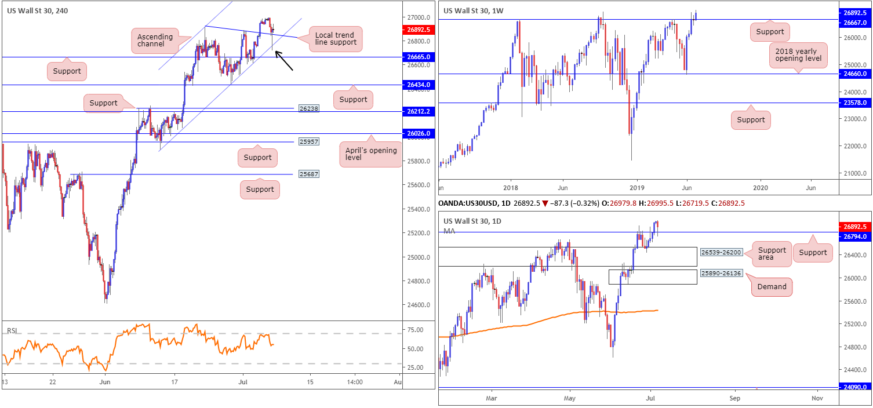Select the 26238 price box

[x=309, y=108]
